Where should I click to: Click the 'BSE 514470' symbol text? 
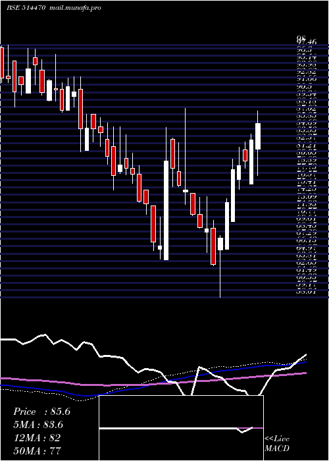click(x=26, y=8)
